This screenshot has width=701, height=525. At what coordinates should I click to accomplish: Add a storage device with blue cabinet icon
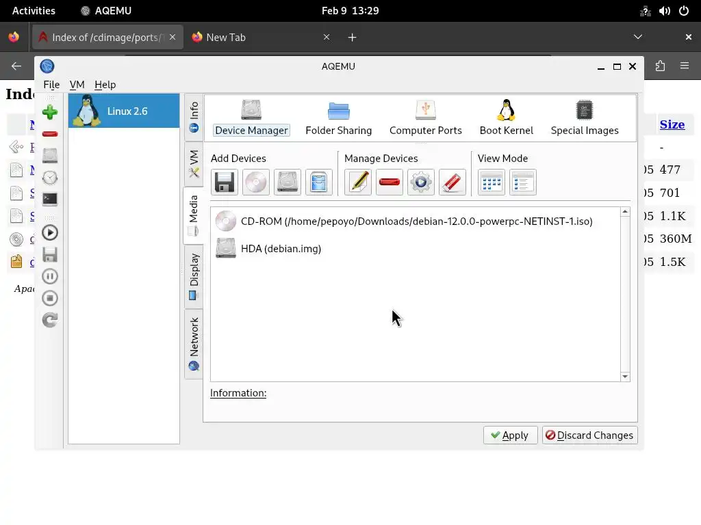319,182
